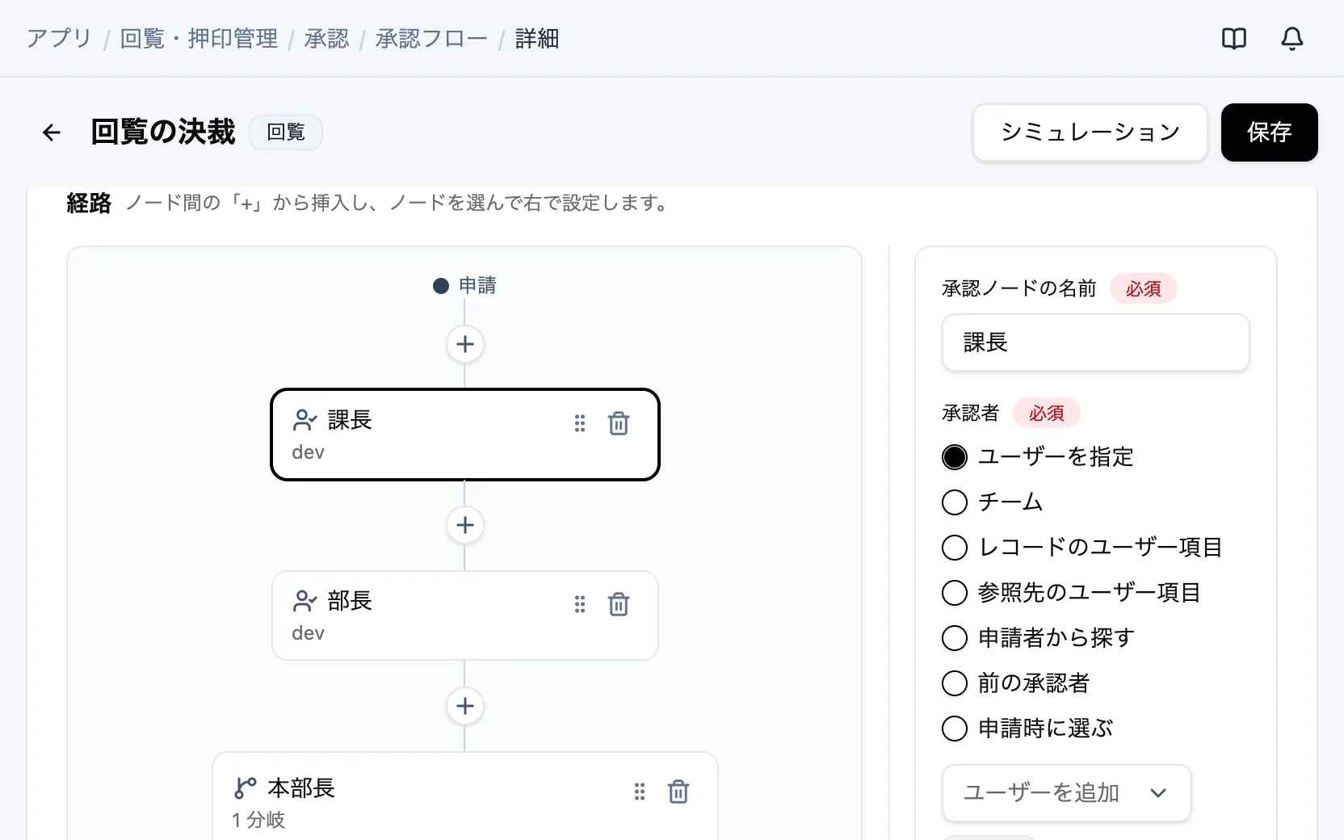Grab the drag handle on 部長 node
Screen dimensions: 1344x840
click(x=580, y=604)
